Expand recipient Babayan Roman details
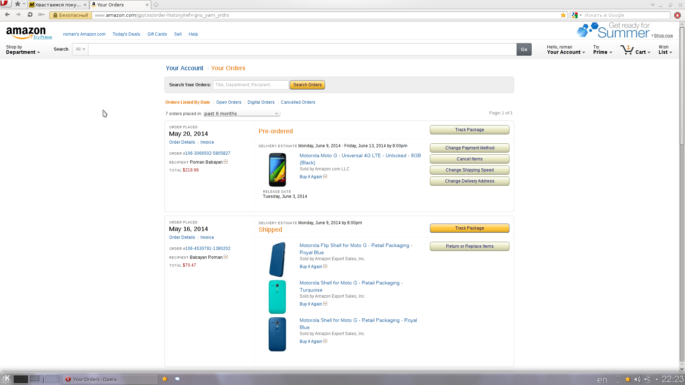 pos(226,257)
